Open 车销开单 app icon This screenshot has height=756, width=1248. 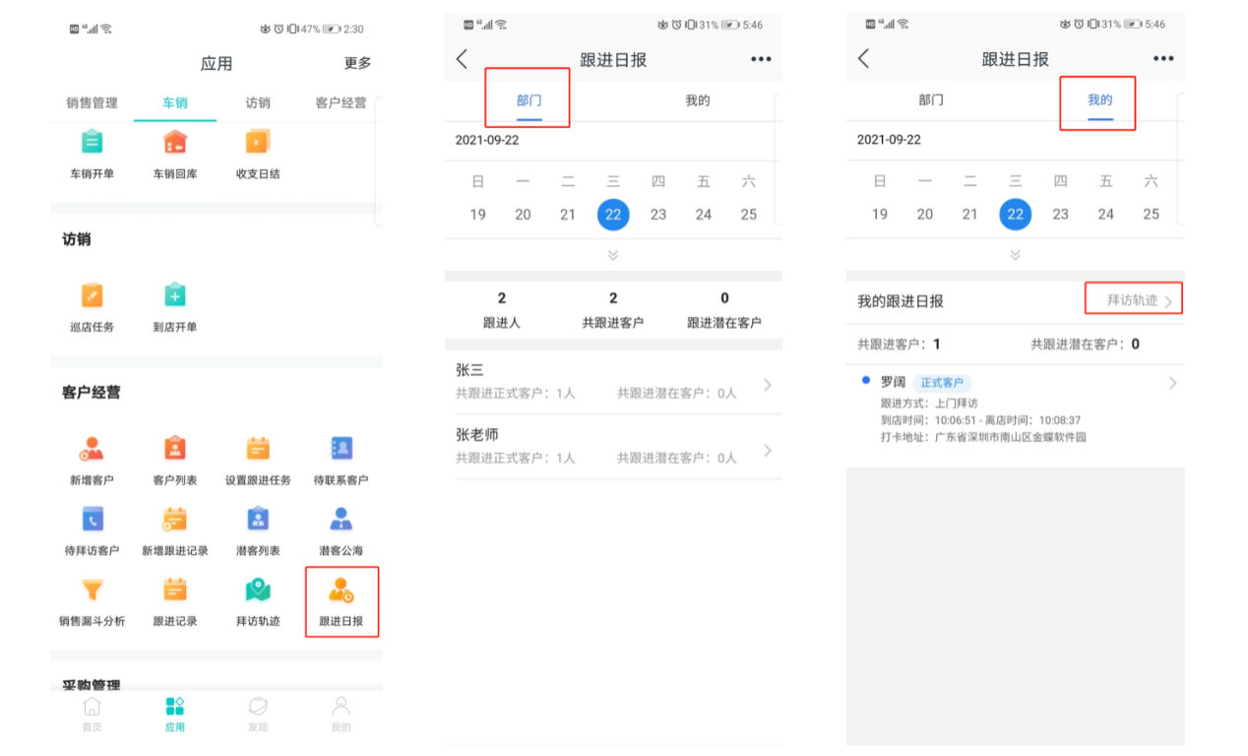92,143
